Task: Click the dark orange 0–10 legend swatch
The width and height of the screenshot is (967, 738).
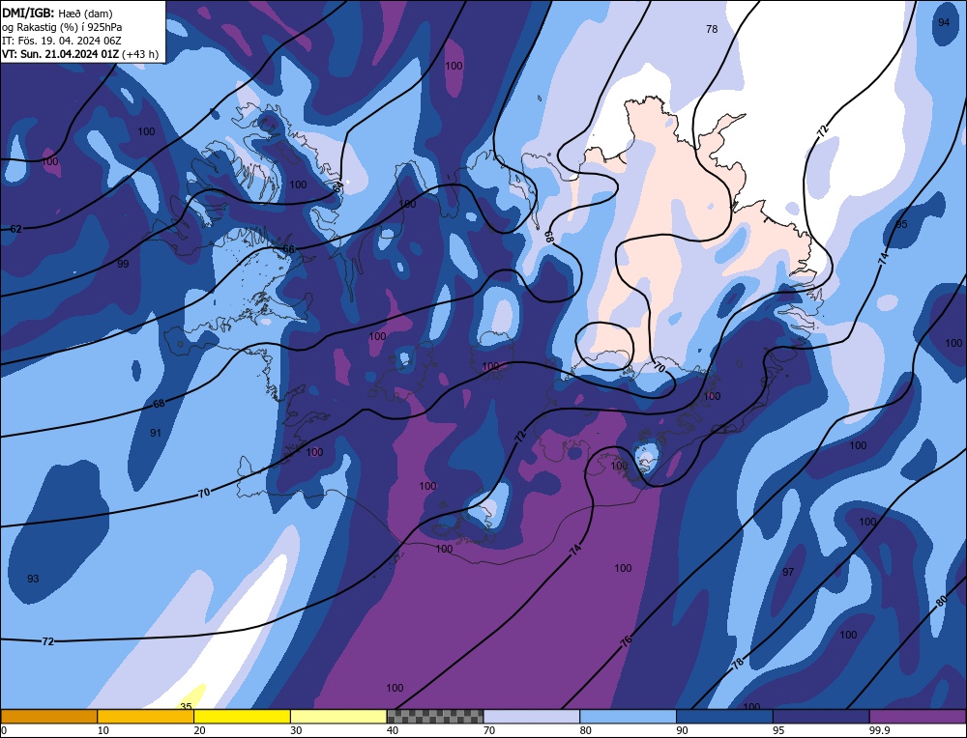Action: click(x=48, y=716)
